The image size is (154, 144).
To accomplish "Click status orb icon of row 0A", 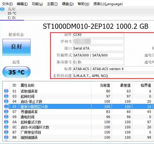I will 6,122.
